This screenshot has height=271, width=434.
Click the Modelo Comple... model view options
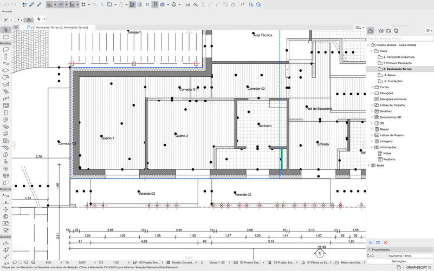tap(182, 262)
